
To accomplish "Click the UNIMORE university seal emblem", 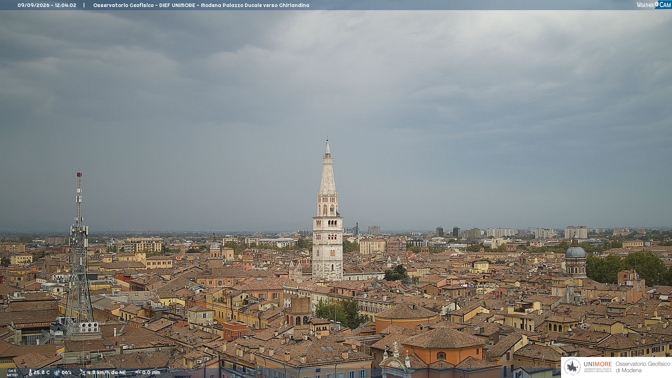I will coord(572,367).
